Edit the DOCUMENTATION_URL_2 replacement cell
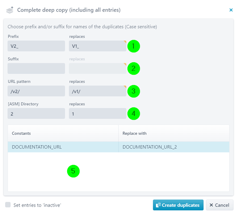 tap(174, 147)
